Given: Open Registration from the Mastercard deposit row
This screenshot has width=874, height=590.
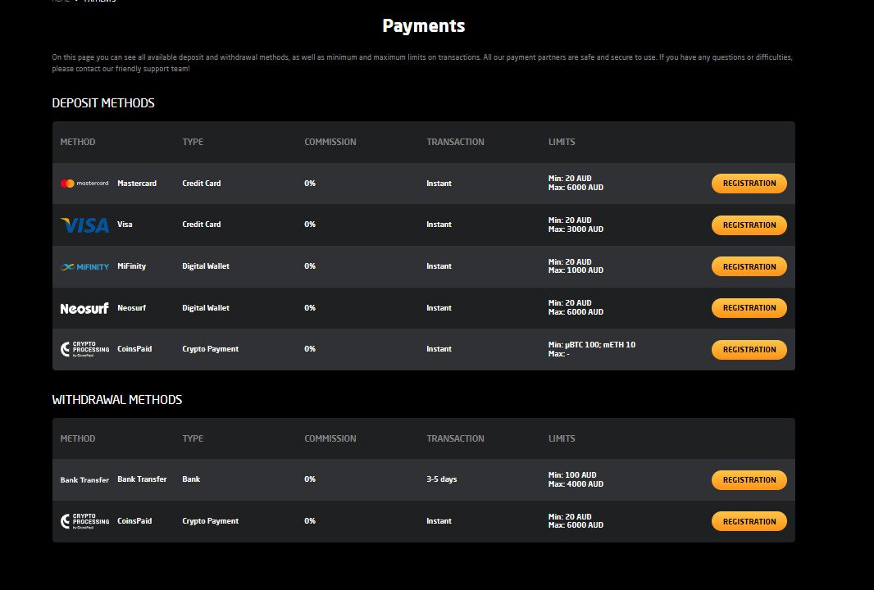Looking at the screenshot, I should point(749,184).
